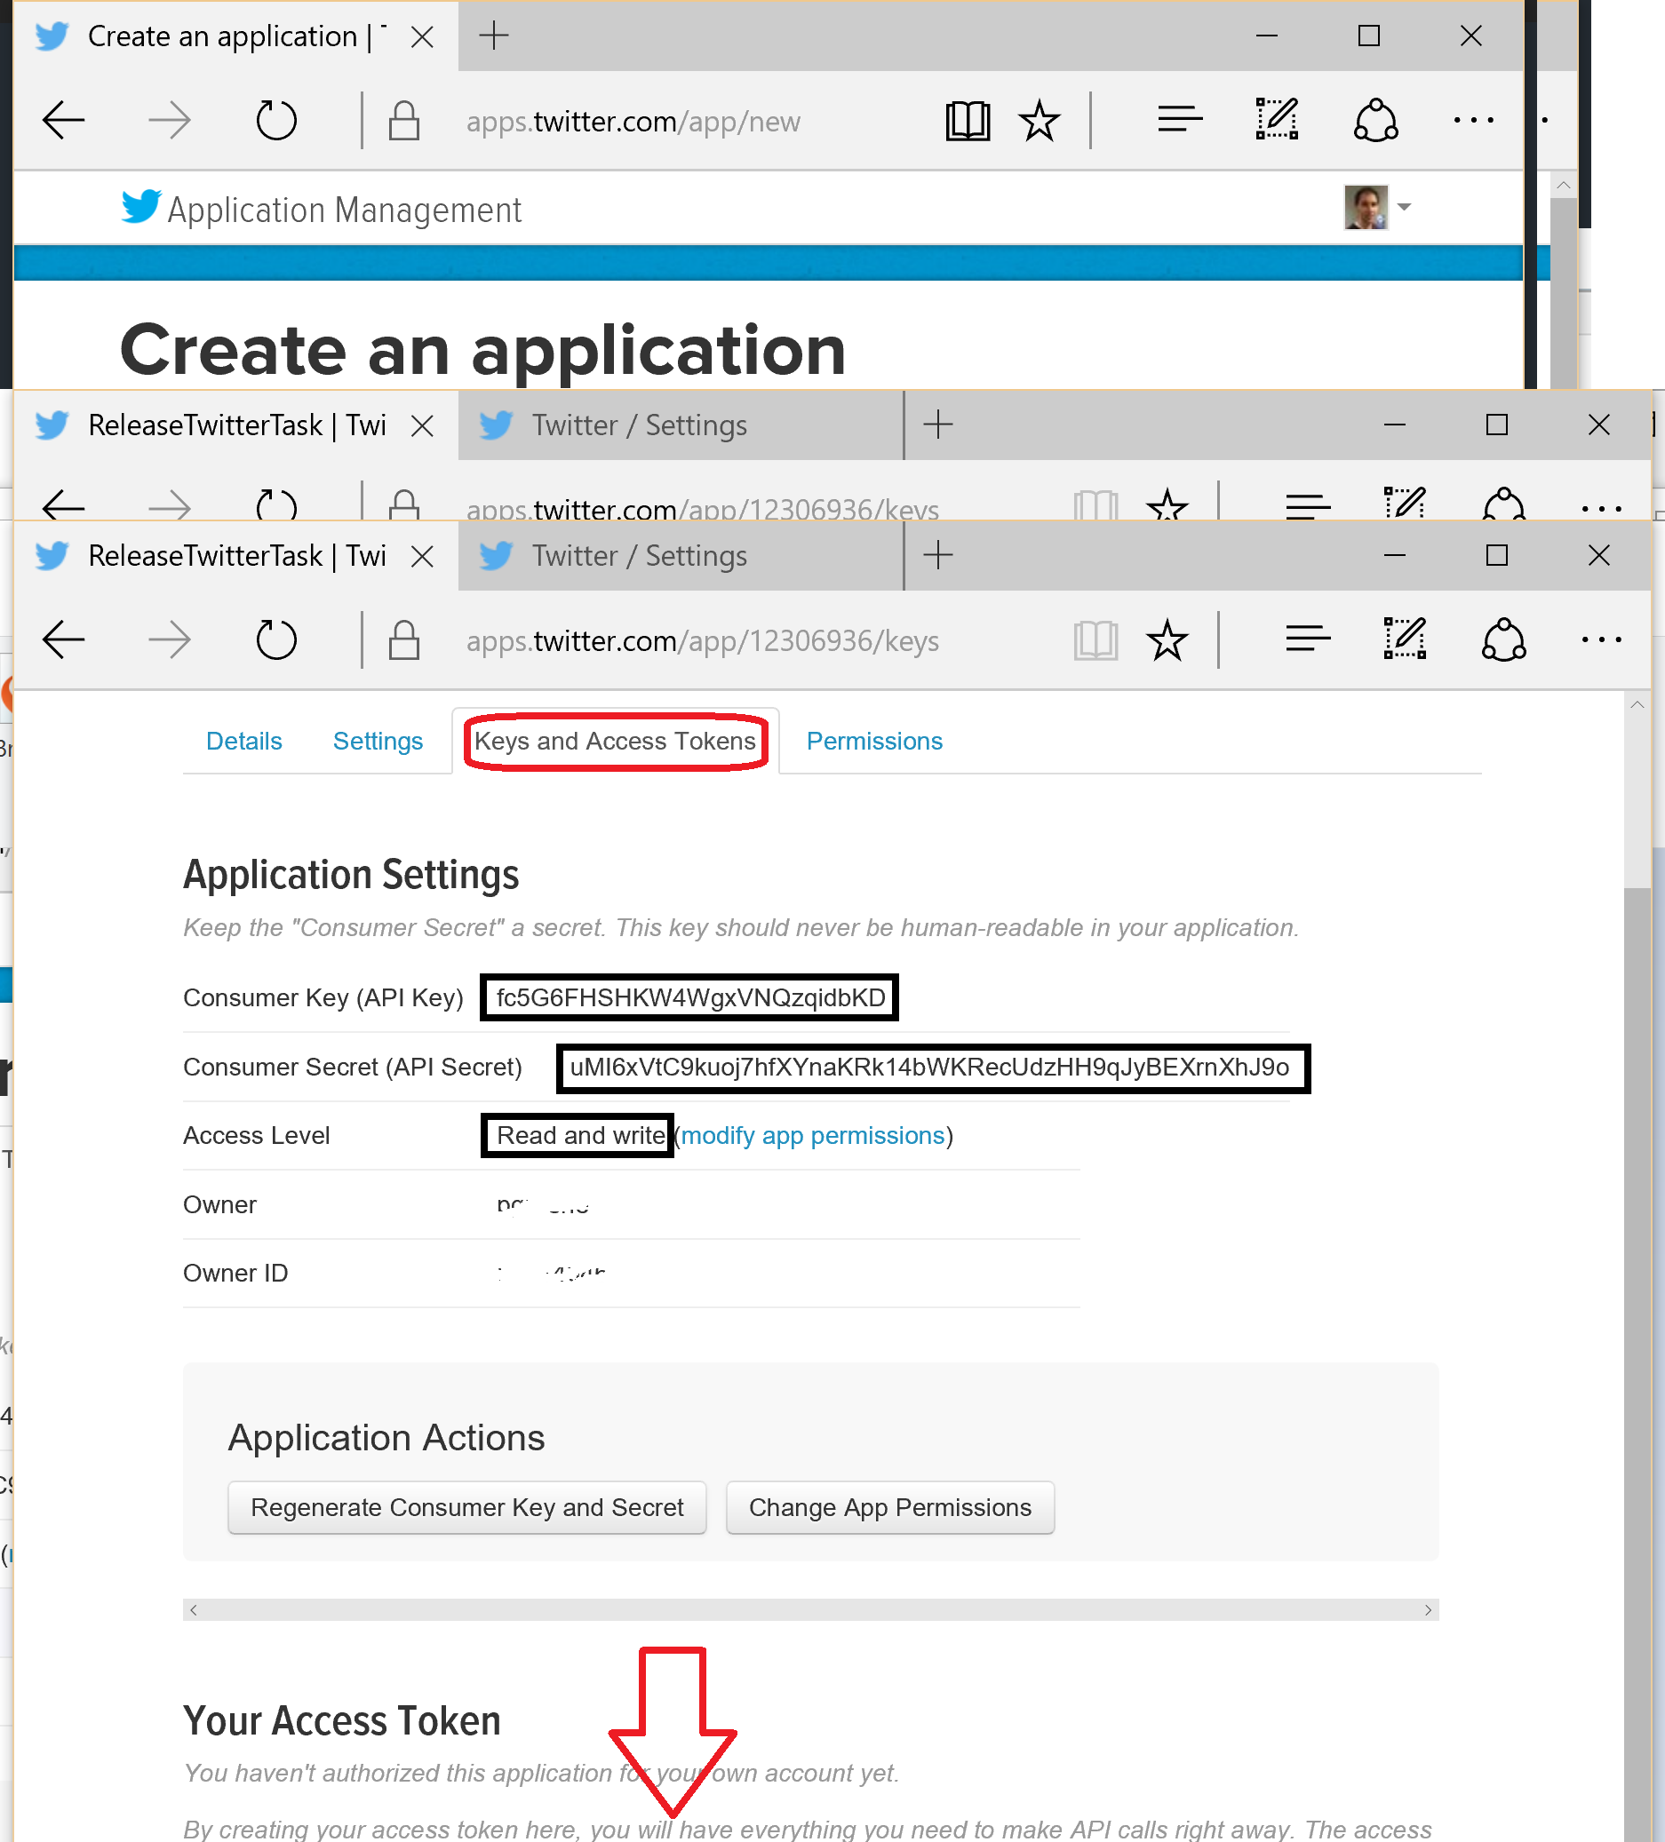Favorite the apps.twitter.com/app/new page
Image resolution: width=1665 pixels, height=1842 pixels.
tap(1039, 121)
